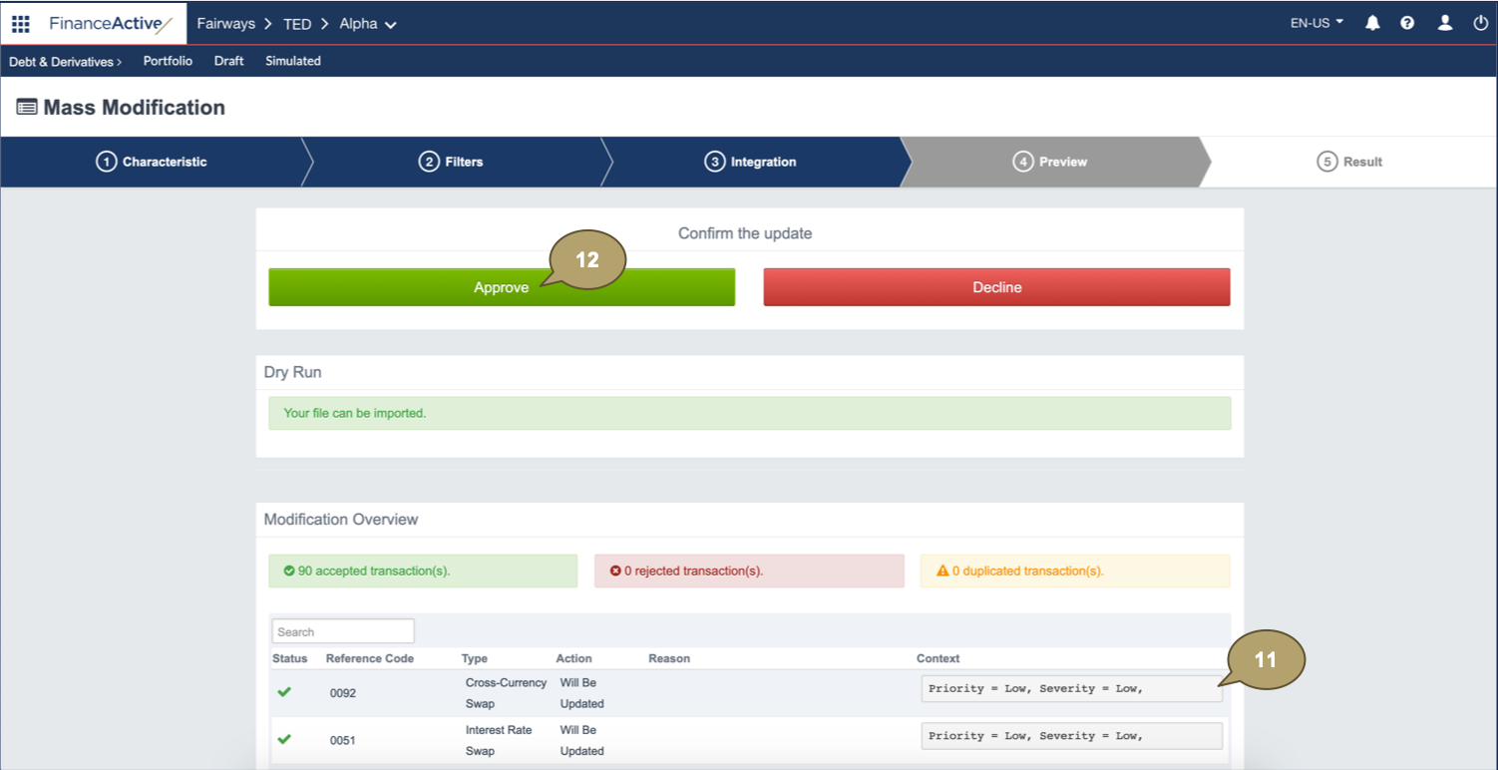
Task: Open the help question mark icon
Action: (x=1407, y=23)
